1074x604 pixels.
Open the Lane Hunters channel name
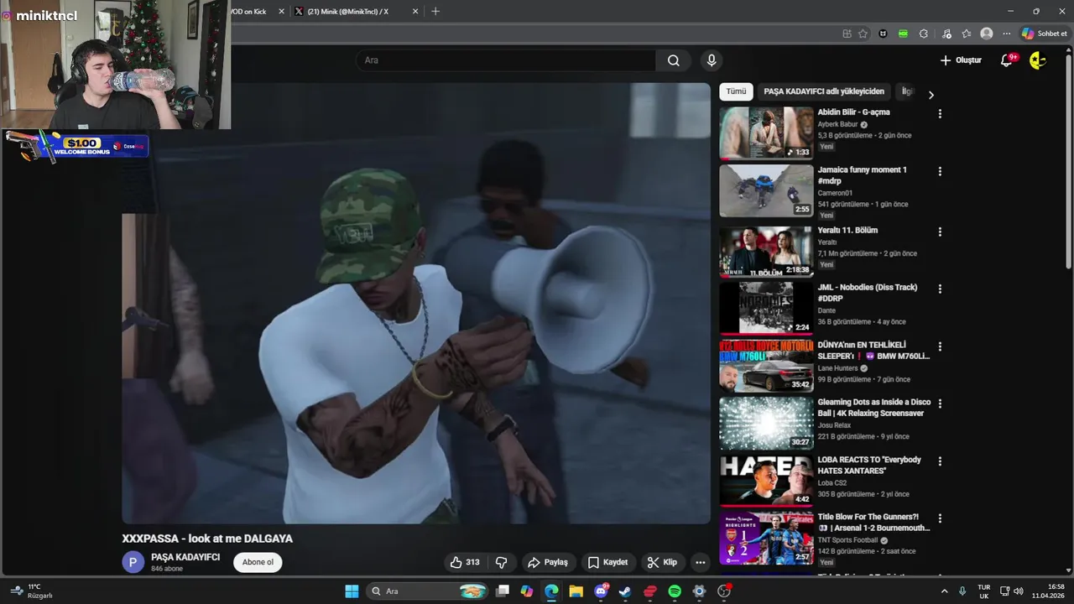(x=839, y=367)
